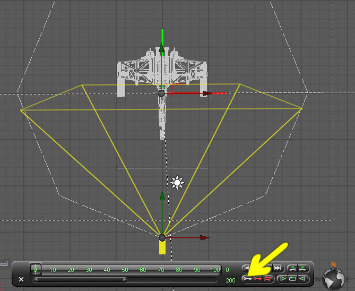Click the sun light icon in viewport
Screen dimensions: 355x291
(177, 183)
